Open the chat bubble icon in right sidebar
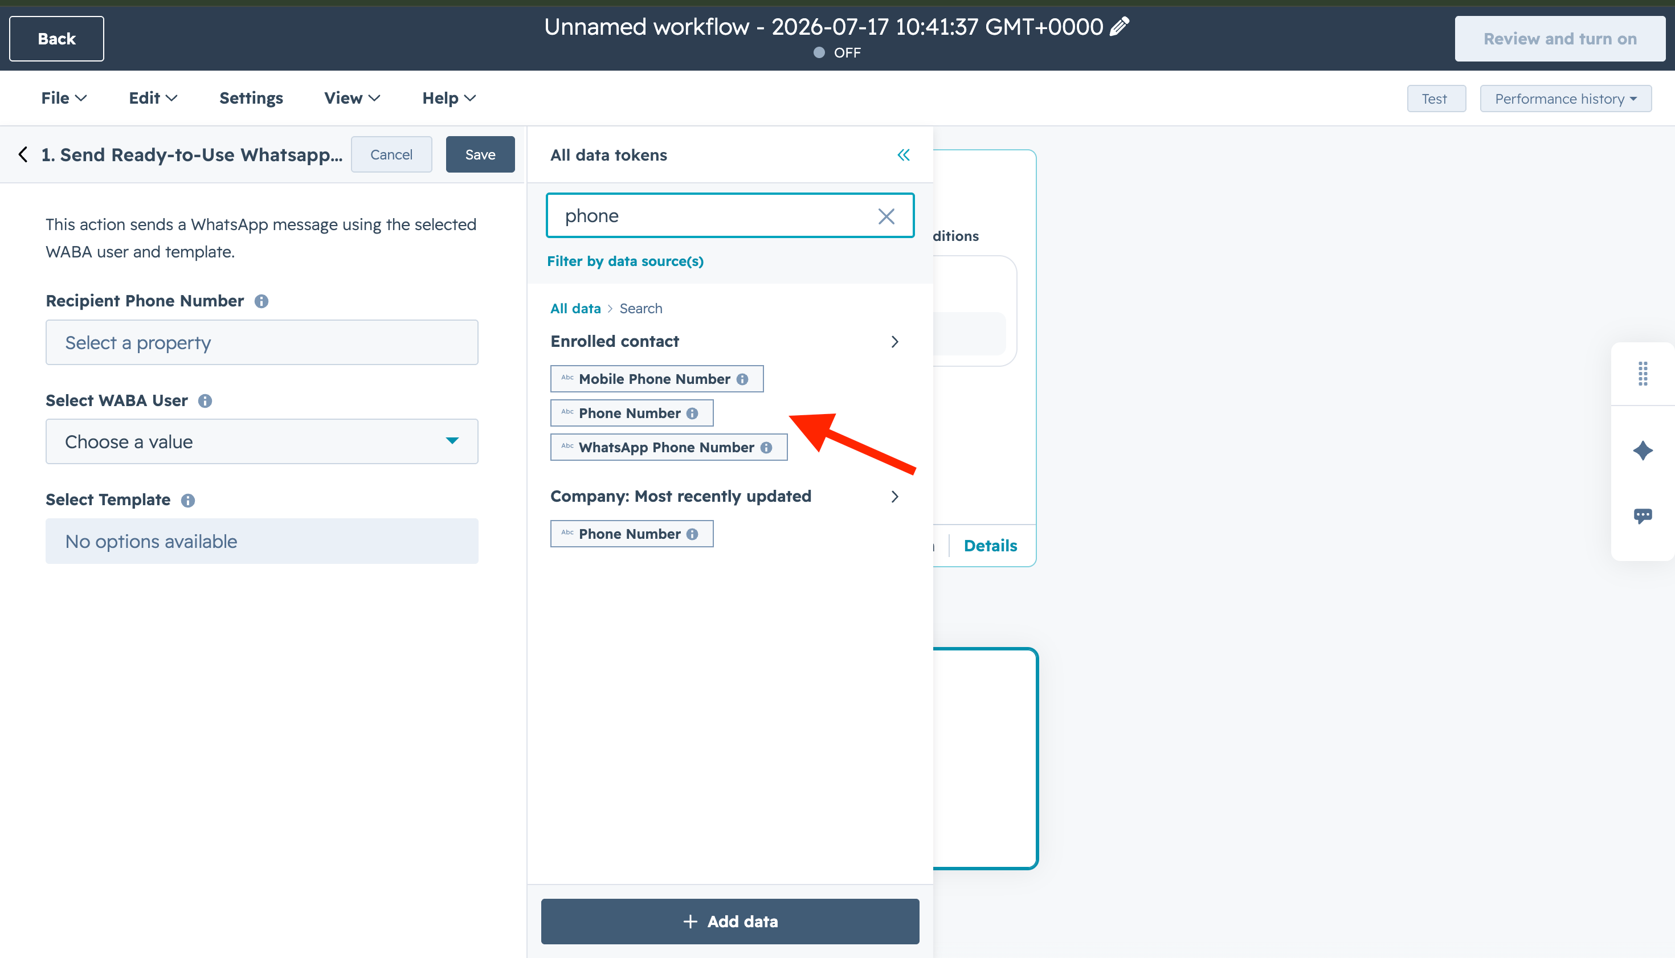This screenshot has height=958, width=1675. (x=1643, y=516)
